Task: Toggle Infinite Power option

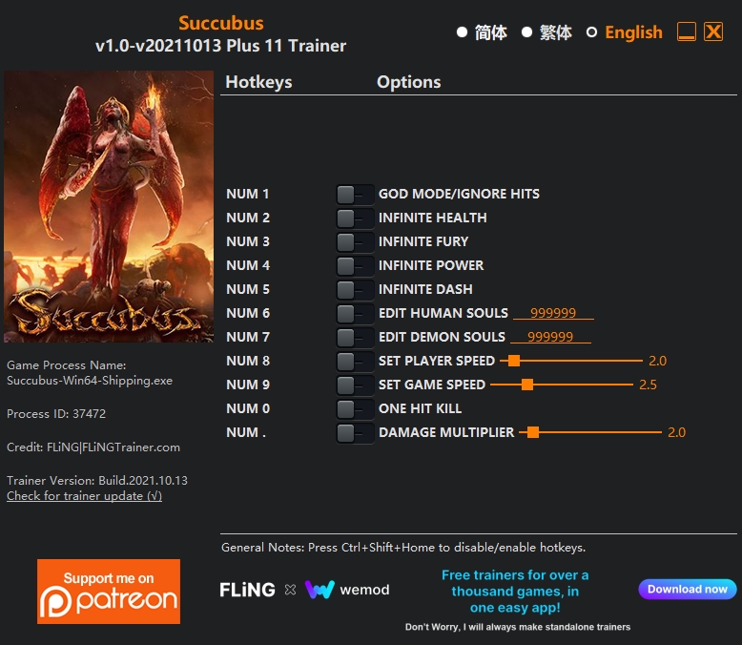Action: (x=355, y=265)
